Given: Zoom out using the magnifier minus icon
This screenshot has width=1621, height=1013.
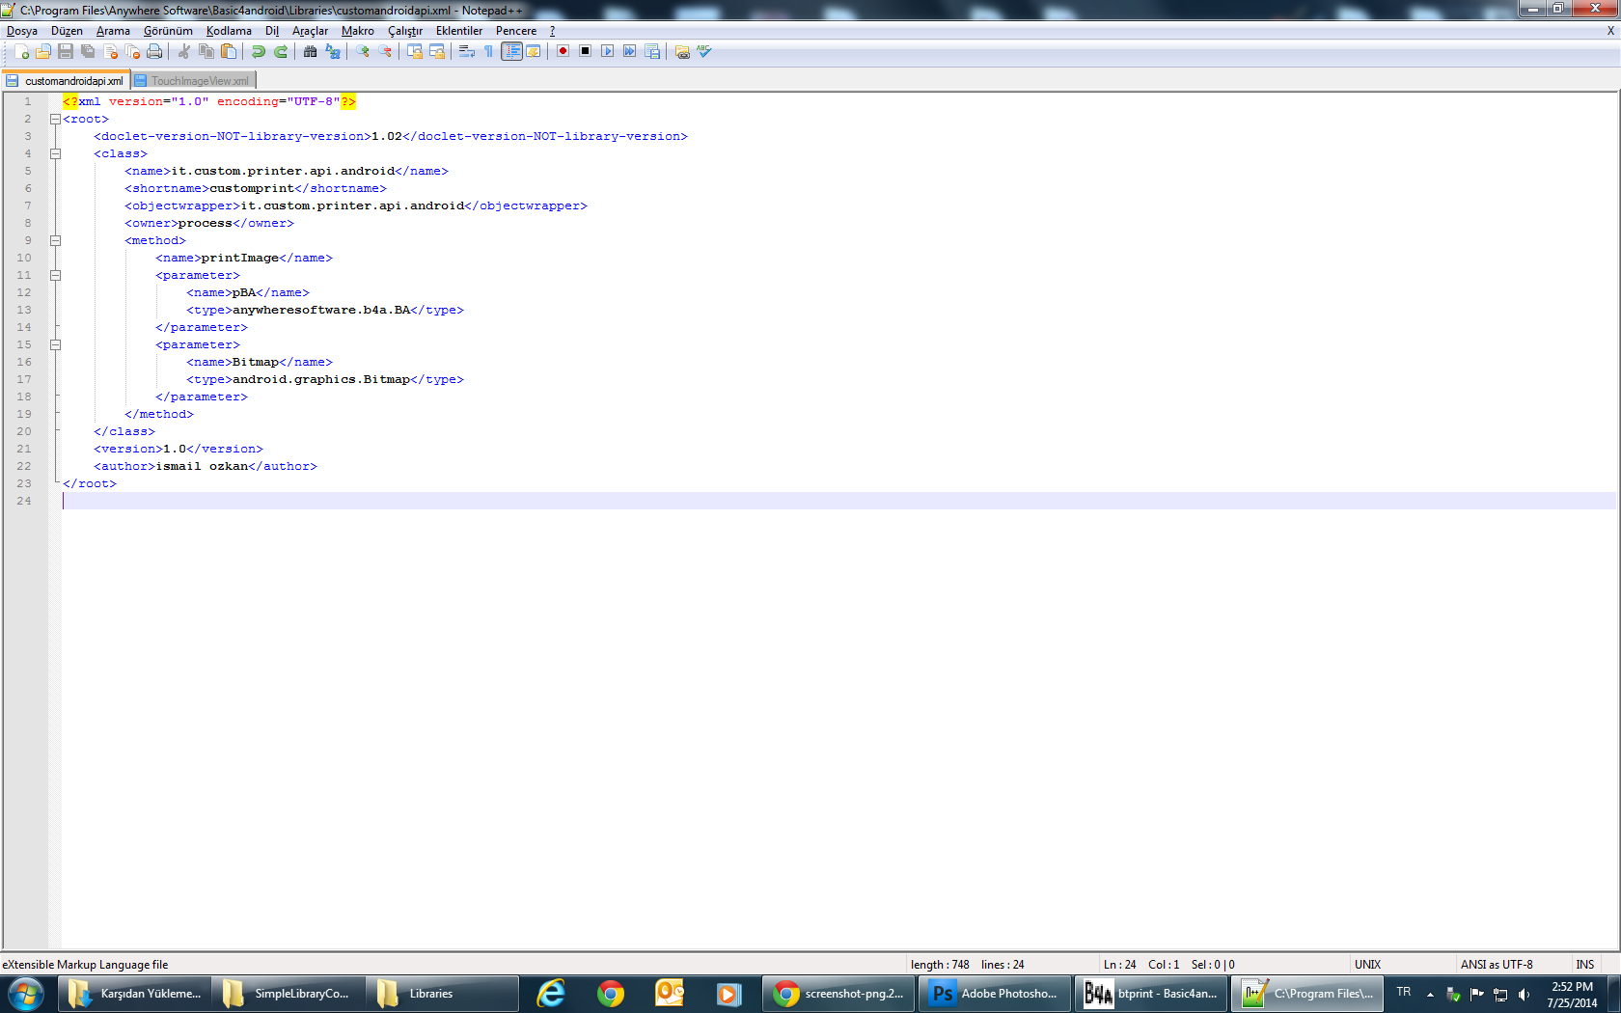Looking at the screenshot, I should point(385,51).
